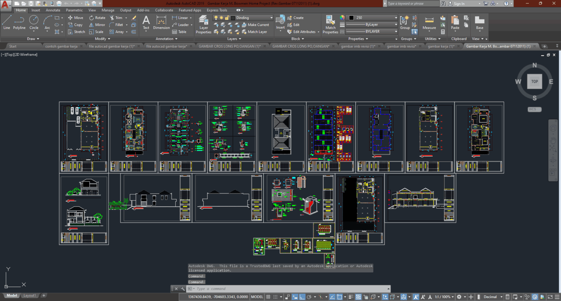
Task: Switch to the Annotate ribbon tab
Action: tap(53, 10)
